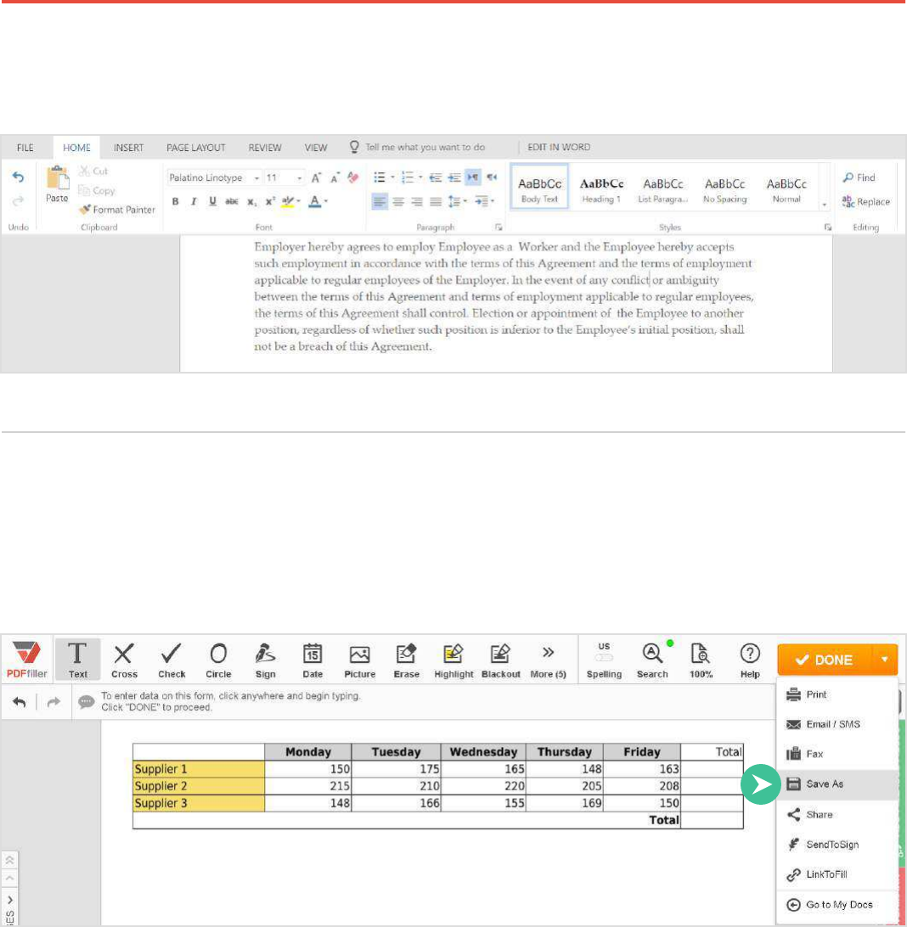
Task: Toggle Bold formatting
Action: (x=175, y=201)
